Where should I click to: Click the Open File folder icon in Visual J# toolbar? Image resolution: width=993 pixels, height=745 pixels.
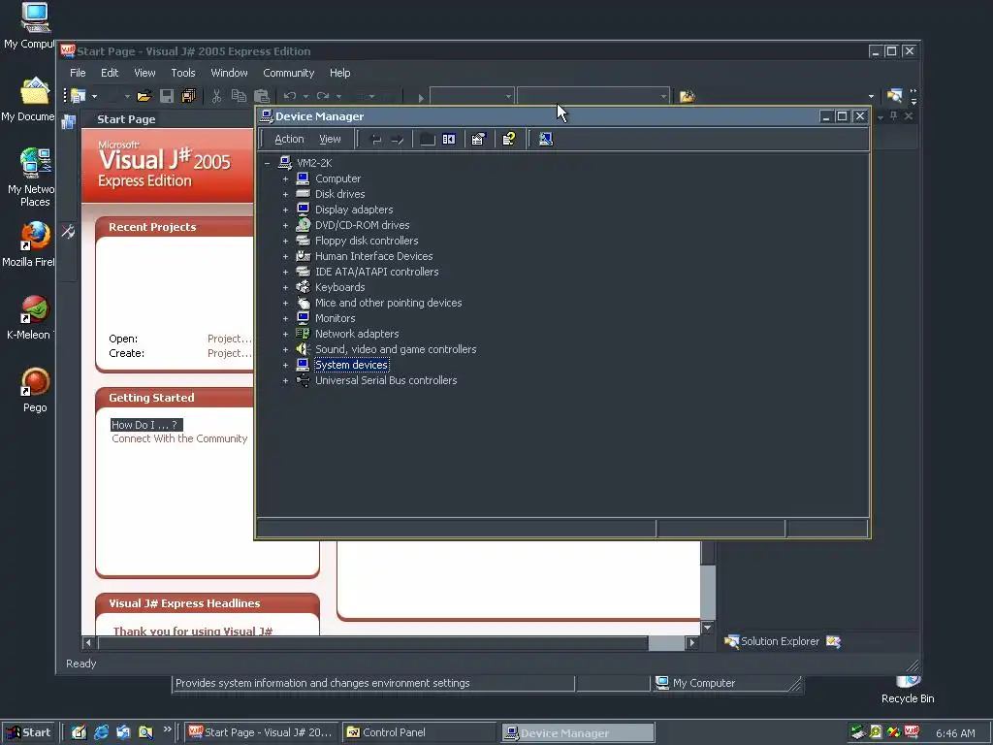pyautogui.click(x=144, y=96)
